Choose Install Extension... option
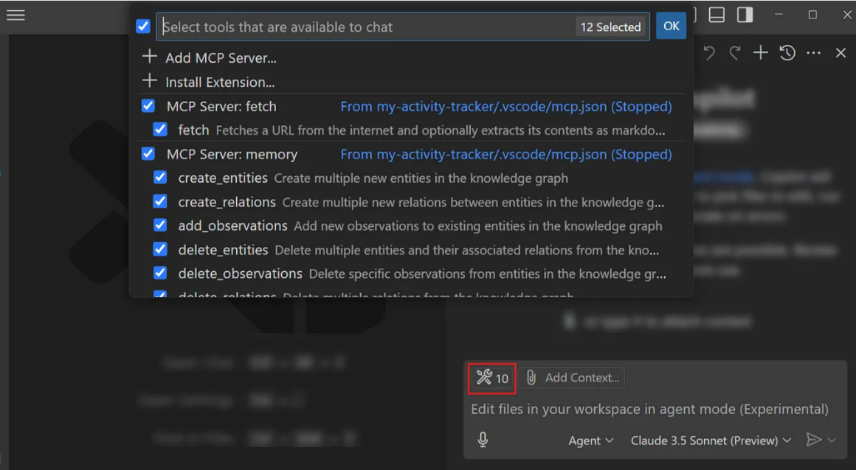The height and width of the screenshot is (470, 856). click(x=220, y=82)
